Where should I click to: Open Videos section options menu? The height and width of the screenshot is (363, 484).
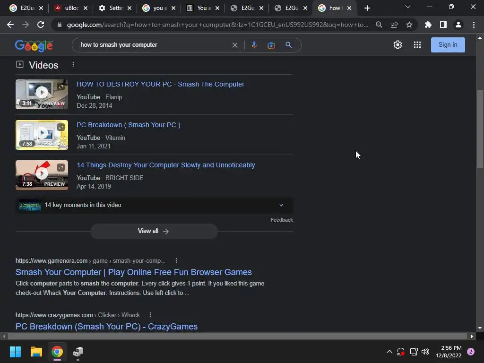73,64
